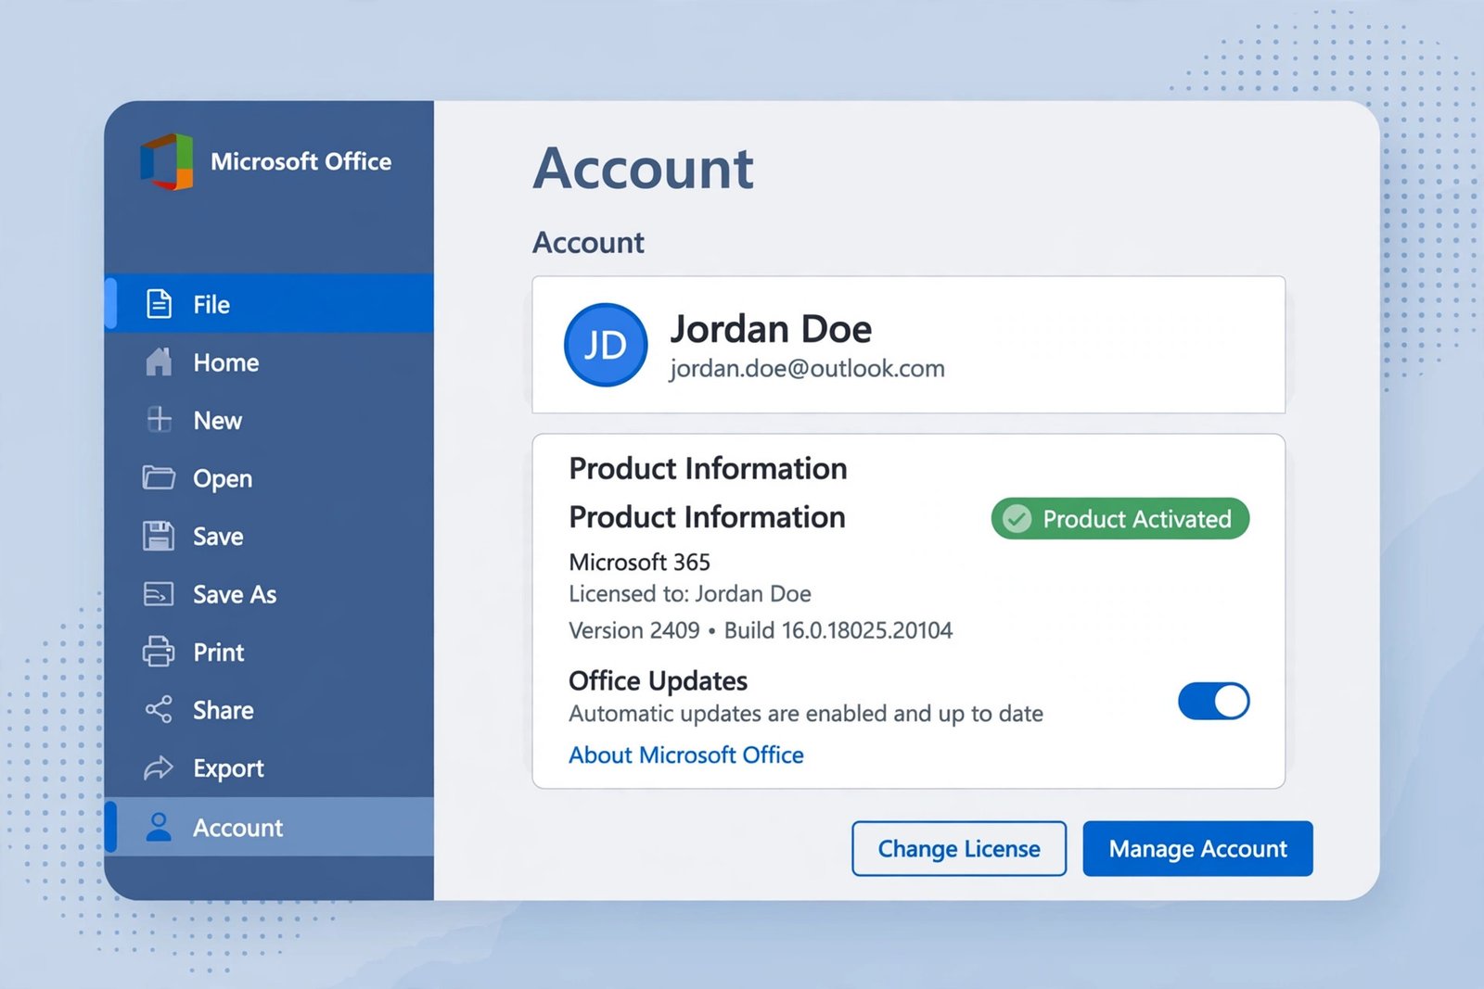
Task: Click the New plus icon
Action: tap(159, 420)
